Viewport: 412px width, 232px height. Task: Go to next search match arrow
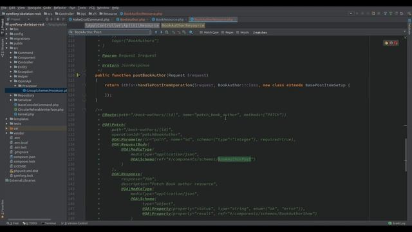162,32
